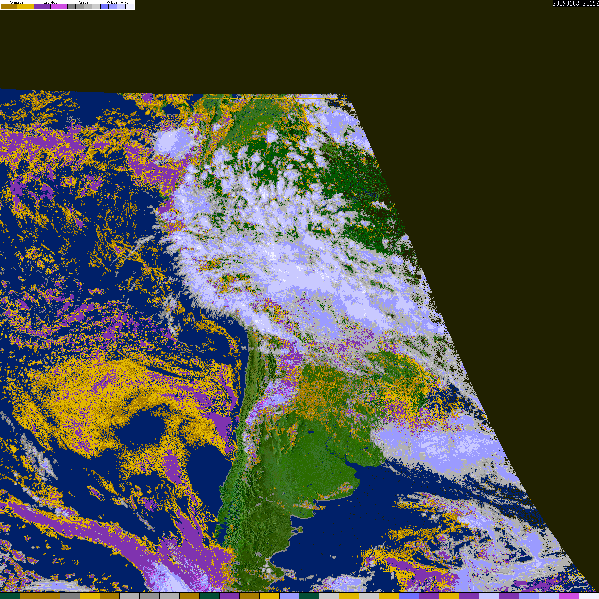Choose the darkest gray Cirros legend swatch
The width and height of the screenshot is (599, 599).
(x=72, y=7)
